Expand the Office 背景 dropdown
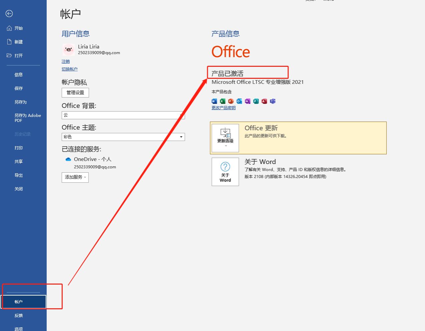The height and width of the screenshot is (331, 425). coord(181,115)
